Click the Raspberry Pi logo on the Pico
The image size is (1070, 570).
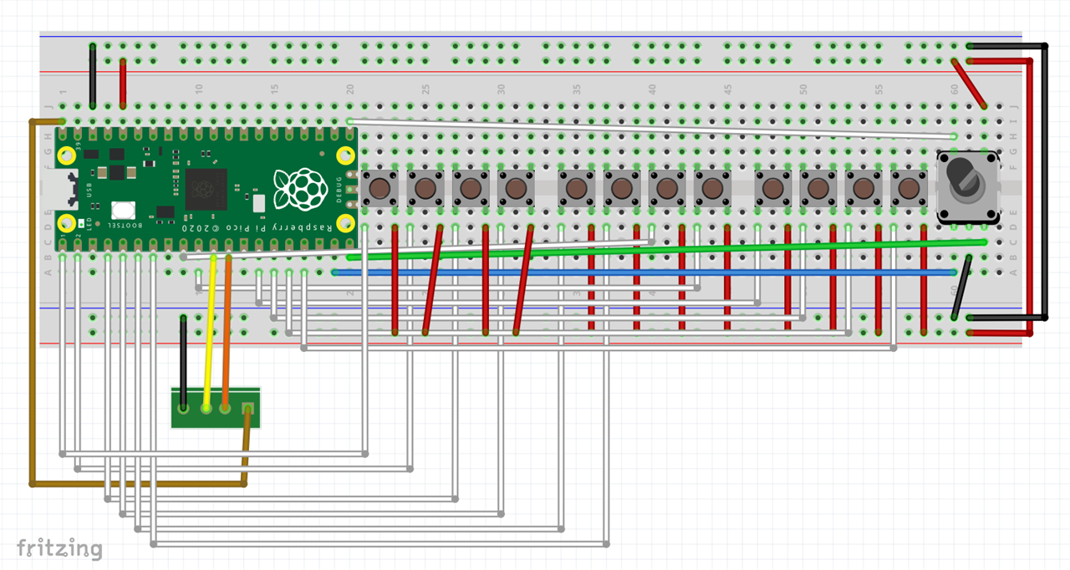point(298,189)
